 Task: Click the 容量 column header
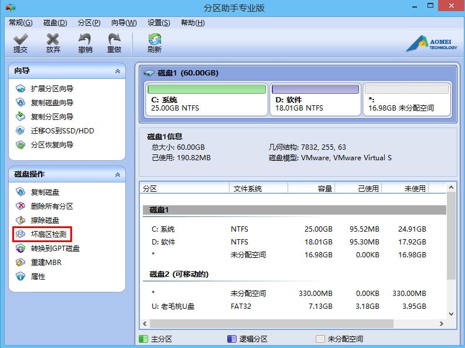tap(312, 188)
